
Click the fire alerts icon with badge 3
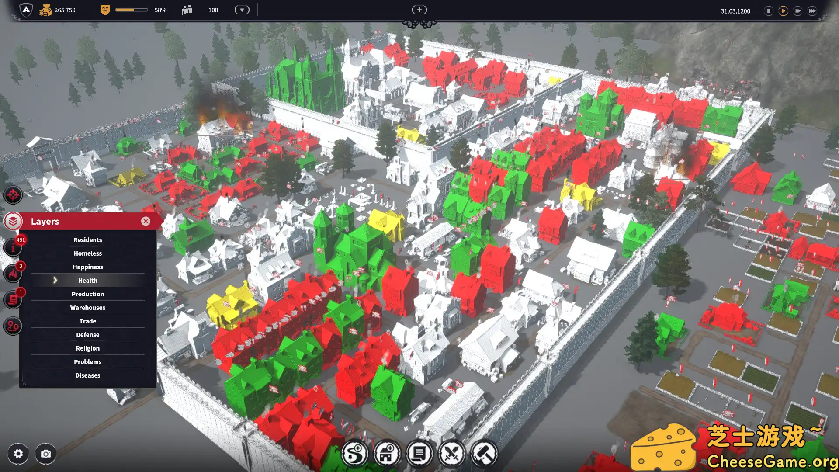click(x=13, y=274)
